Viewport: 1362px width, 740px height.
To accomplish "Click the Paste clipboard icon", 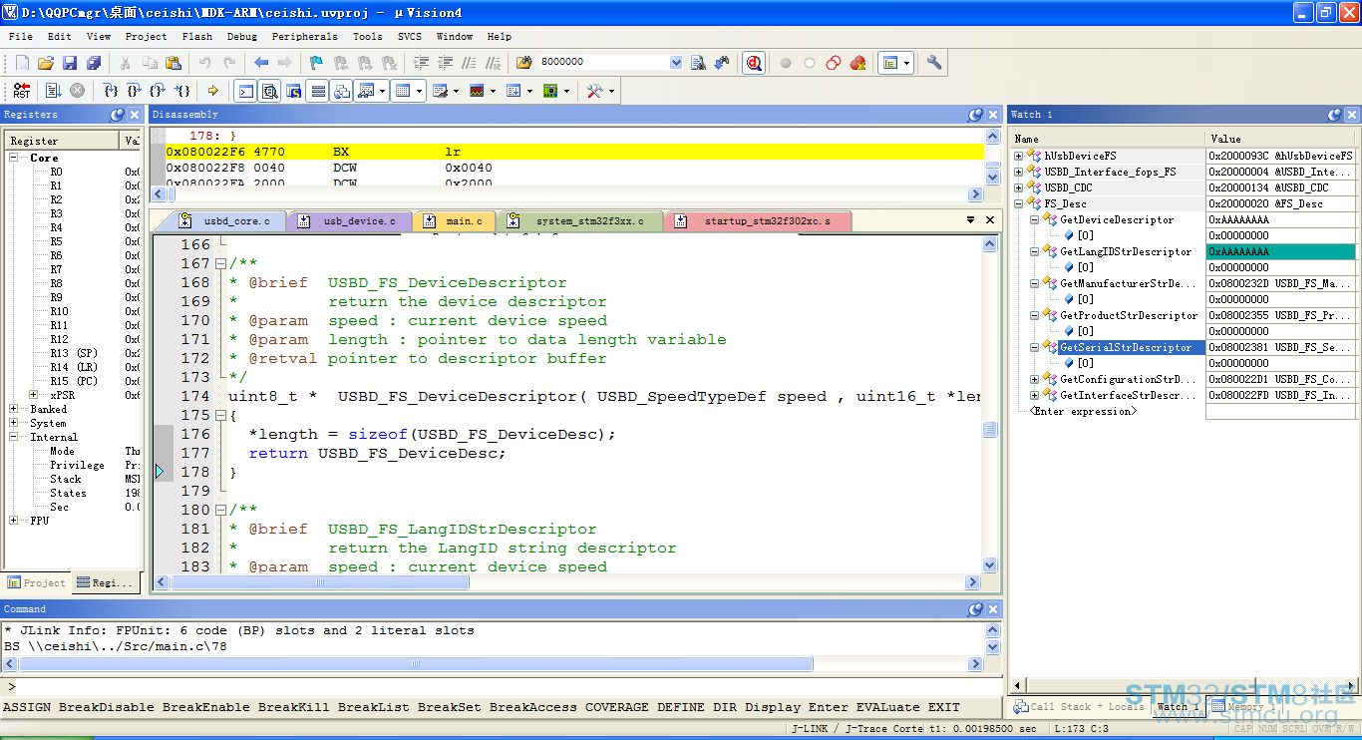I will tap(173, 63).
